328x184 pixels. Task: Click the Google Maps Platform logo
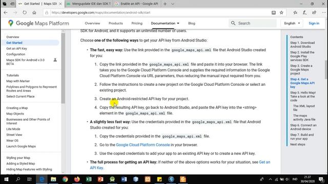[38, 23]
